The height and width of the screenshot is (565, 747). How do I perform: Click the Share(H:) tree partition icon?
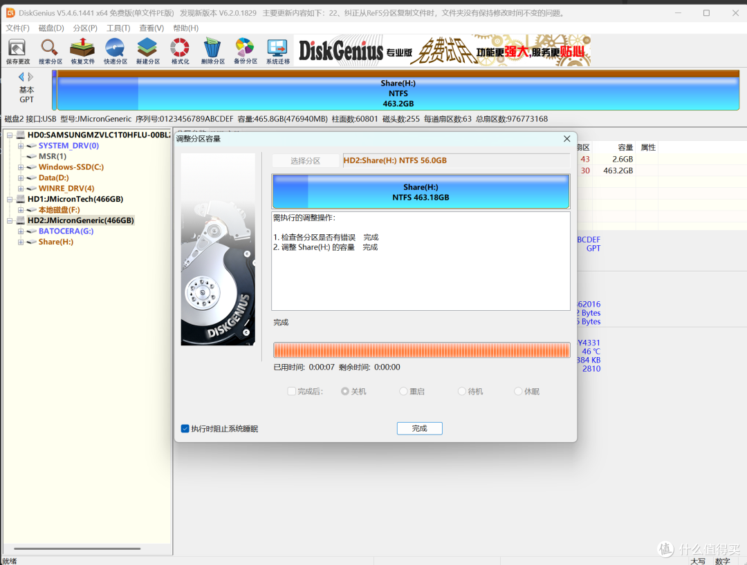32,242
